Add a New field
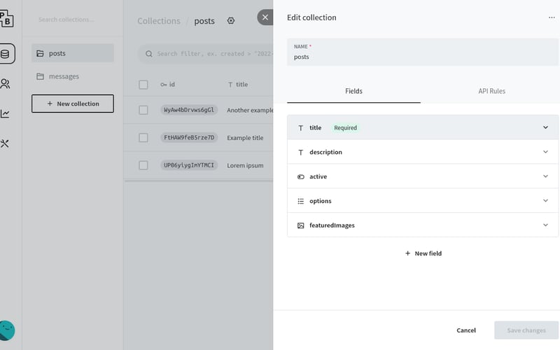Screen dimensions: 560x350 423,253
